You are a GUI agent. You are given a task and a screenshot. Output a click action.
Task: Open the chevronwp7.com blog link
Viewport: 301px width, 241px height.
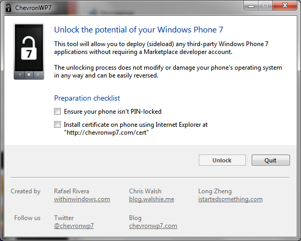coord(153,226)
